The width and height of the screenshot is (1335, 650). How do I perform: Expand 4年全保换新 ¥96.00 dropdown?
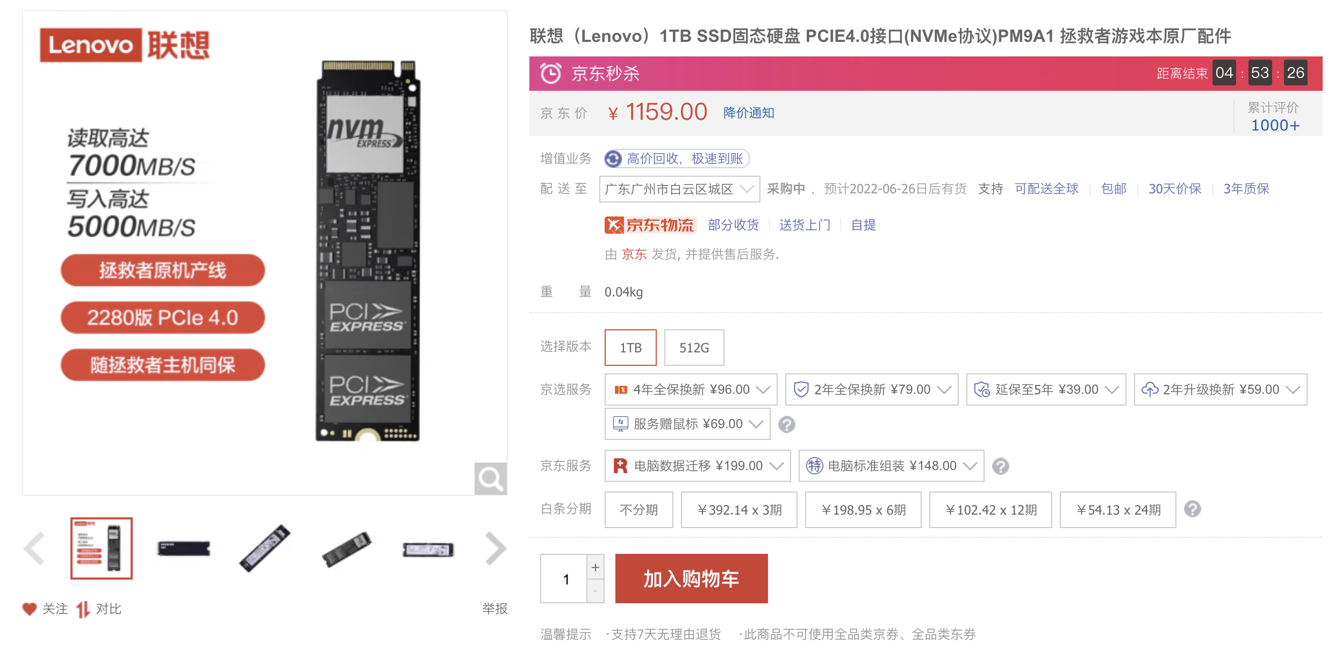pos(691,389)
